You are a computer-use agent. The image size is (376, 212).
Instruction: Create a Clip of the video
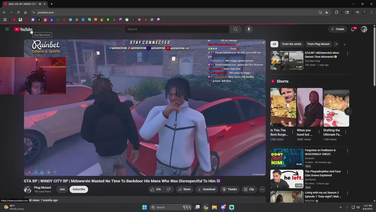pos(249,189)
